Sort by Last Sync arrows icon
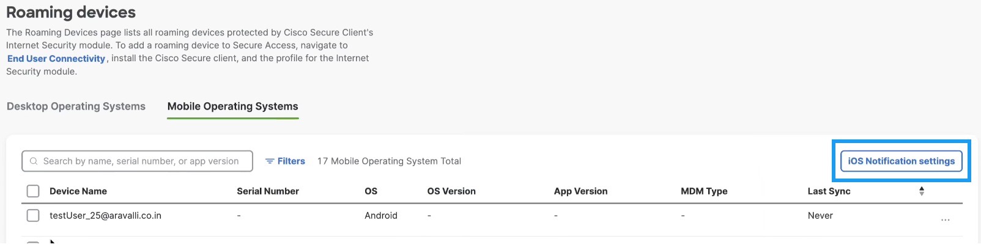The width and height of the screenshot is (981, 247). tap(922, 191)
